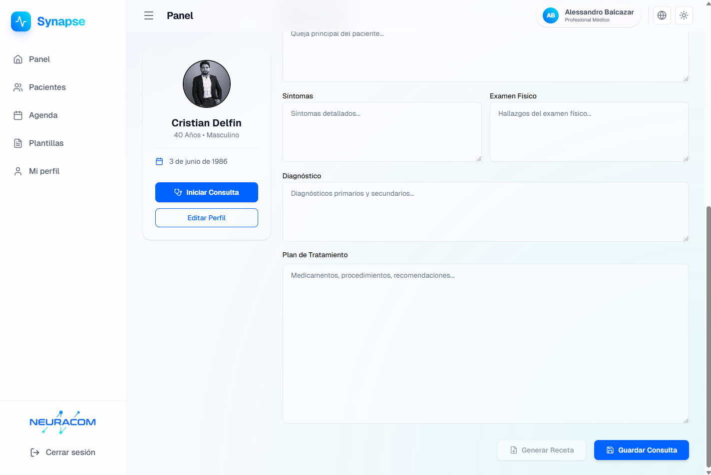Click the home icon beside Panel
The height and width of the screenshot is (475, 711).
(x=18, y=59)
